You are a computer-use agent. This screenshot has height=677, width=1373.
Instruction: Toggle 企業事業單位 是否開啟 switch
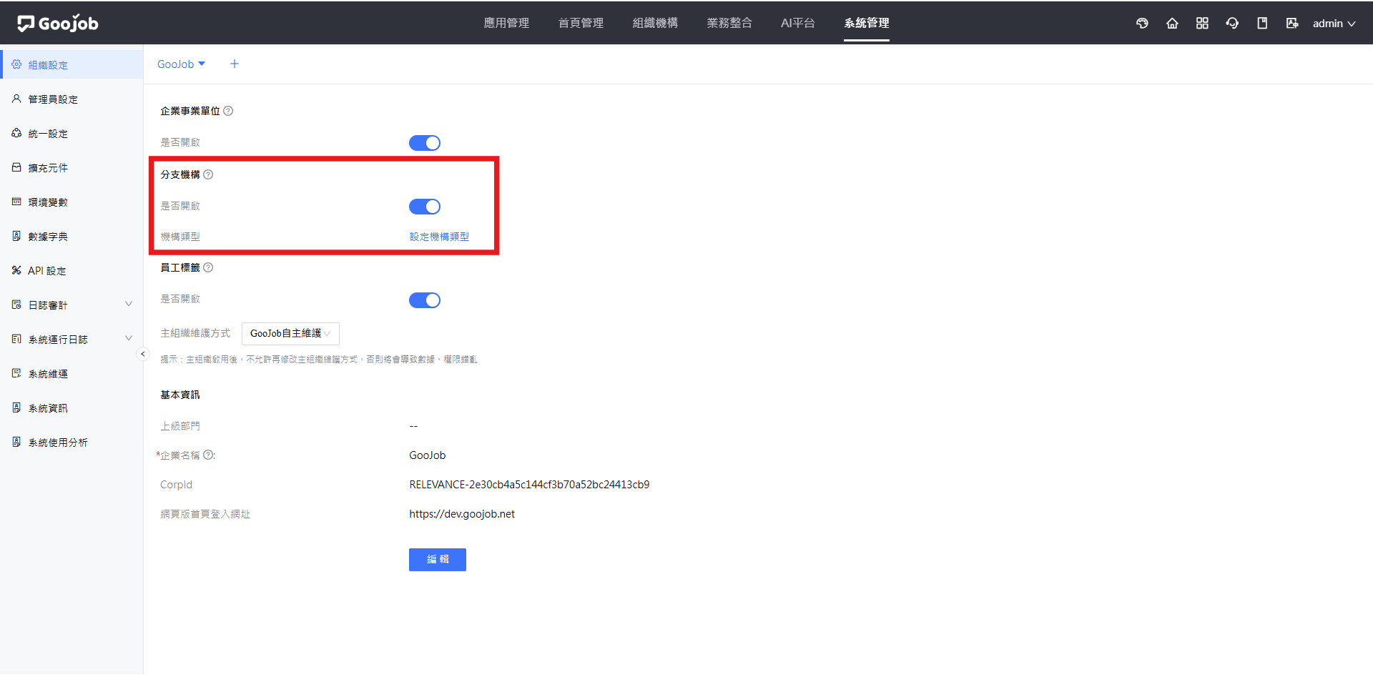click(425, 143)
